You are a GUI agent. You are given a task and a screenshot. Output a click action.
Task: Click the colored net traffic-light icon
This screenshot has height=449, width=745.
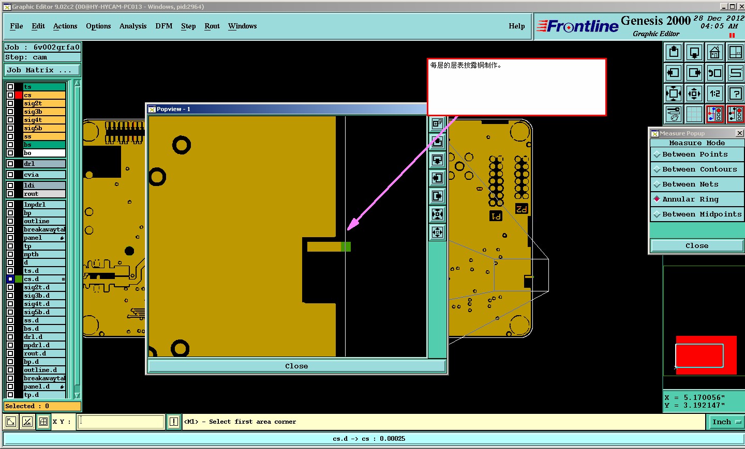click(715, 114)
